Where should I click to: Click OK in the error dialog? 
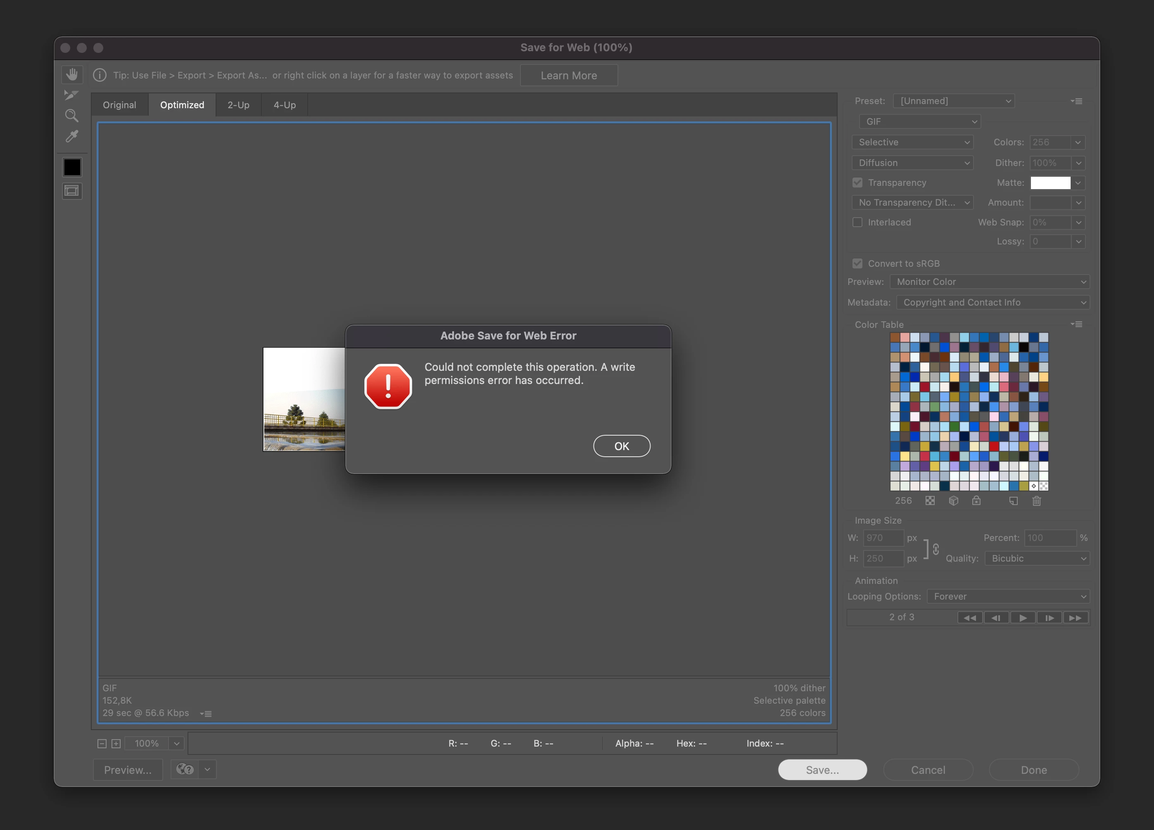621,446
